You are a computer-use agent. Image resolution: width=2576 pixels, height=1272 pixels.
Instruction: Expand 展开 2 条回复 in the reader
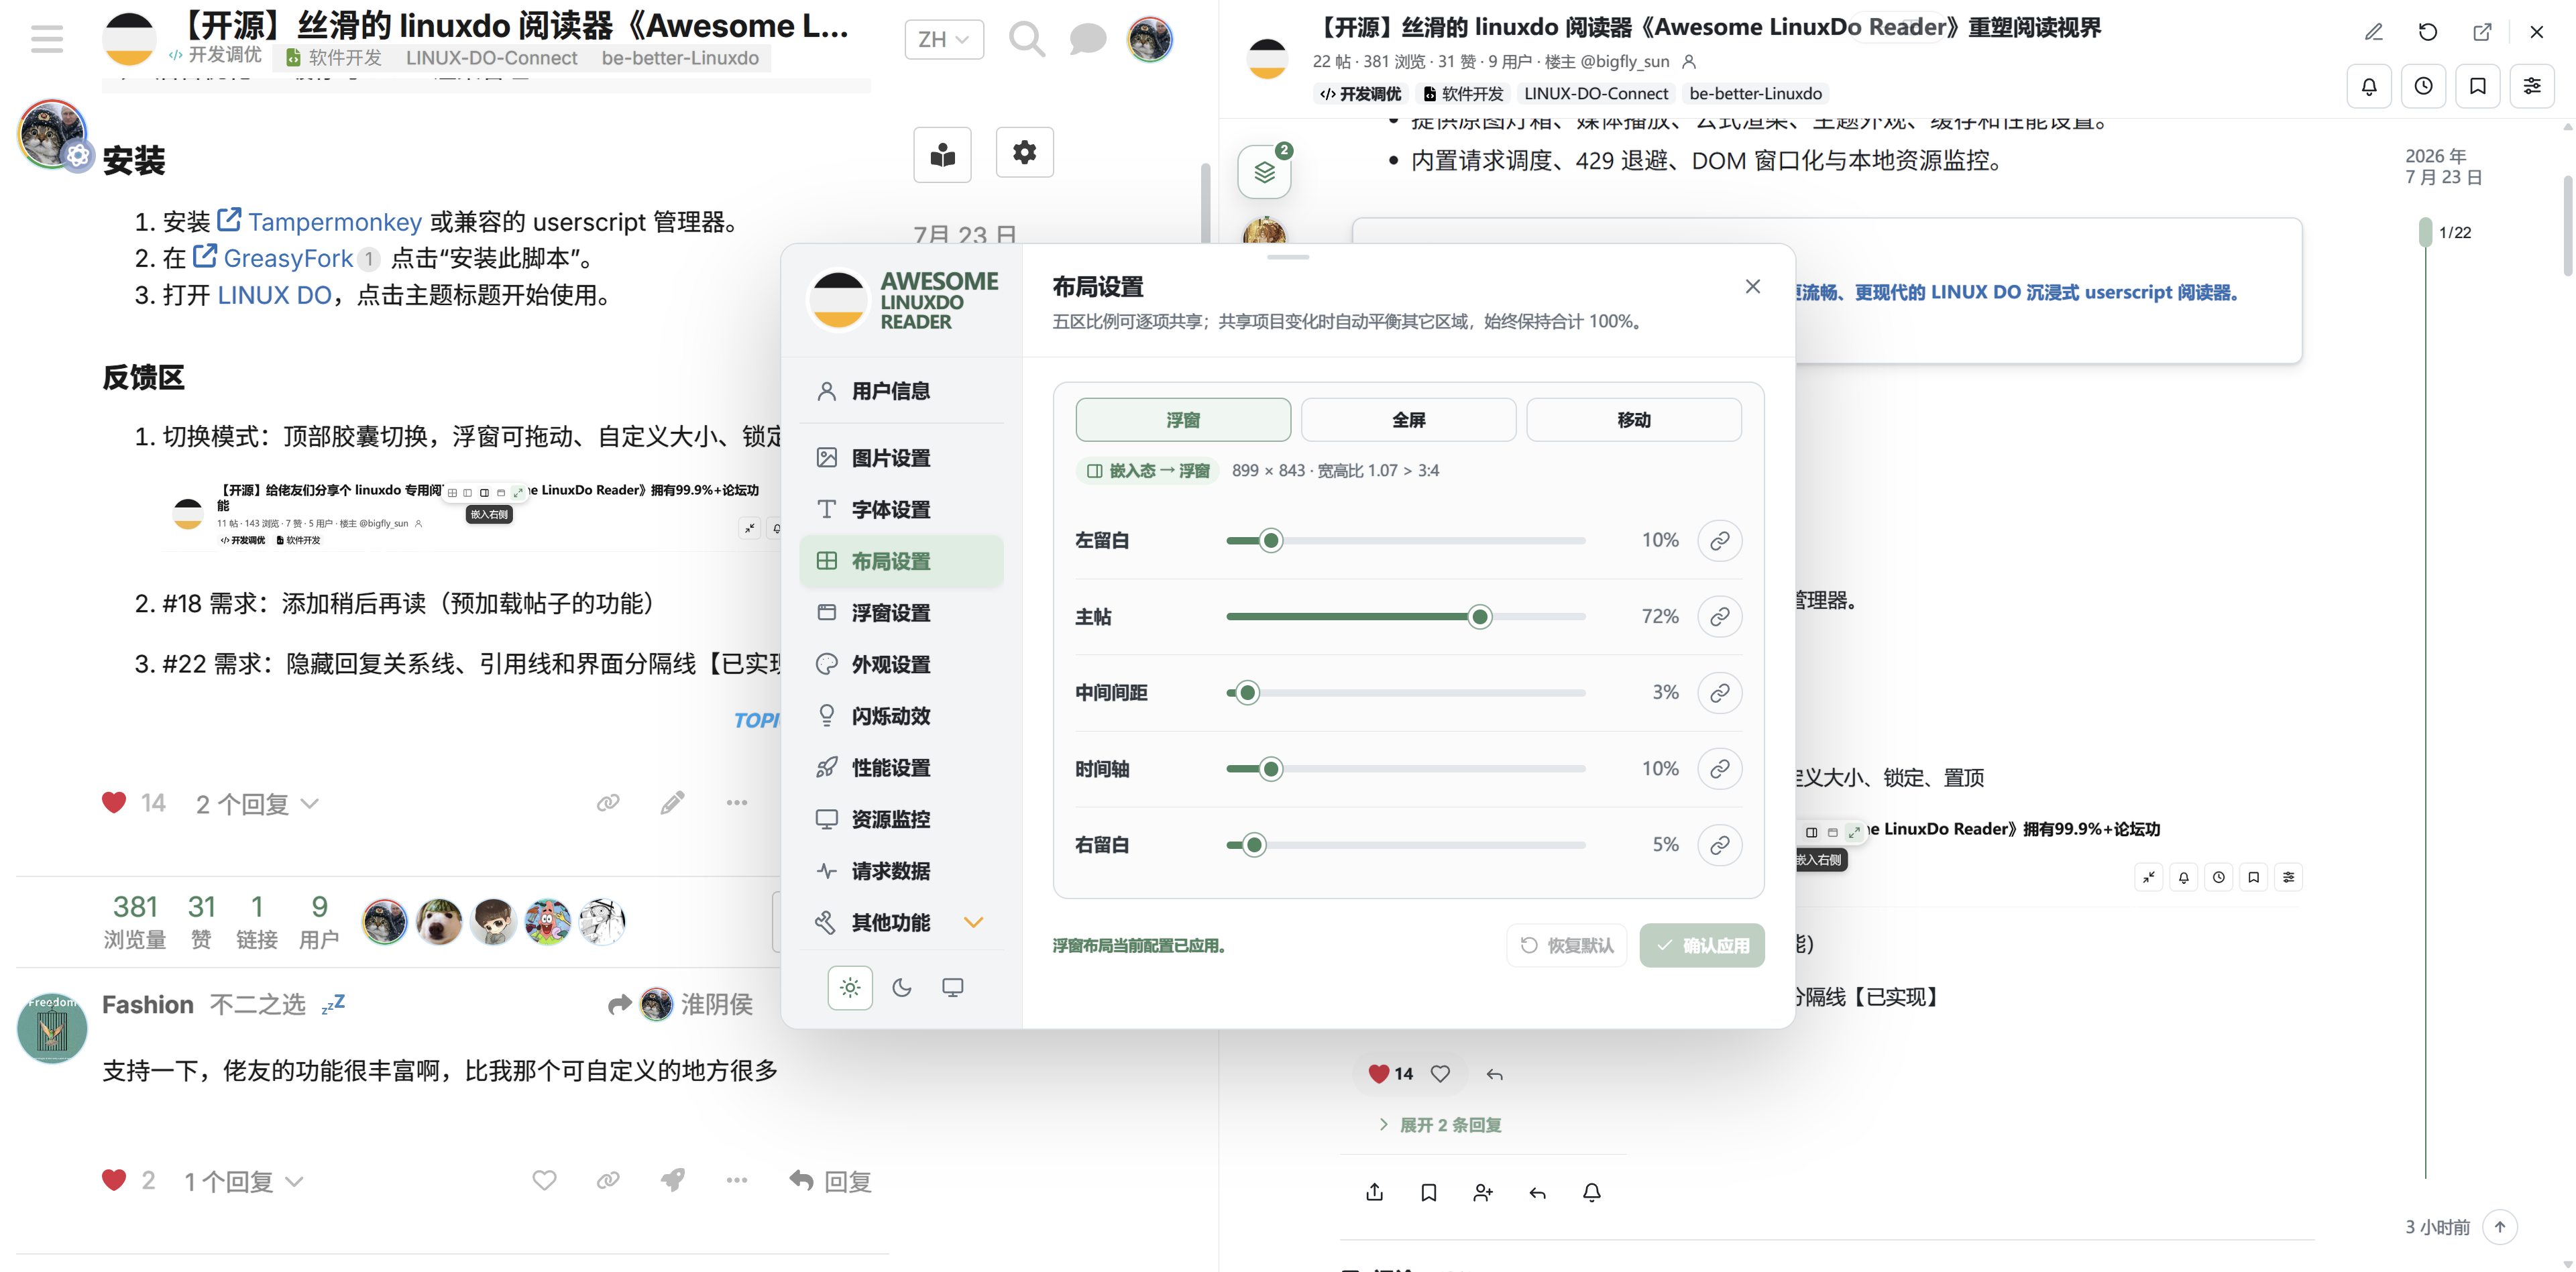[1440, 1125]
